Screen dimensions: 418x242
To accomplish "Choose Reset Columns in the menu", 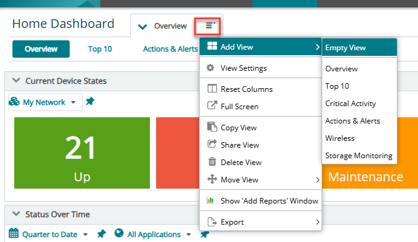I will tap(261, 89).
